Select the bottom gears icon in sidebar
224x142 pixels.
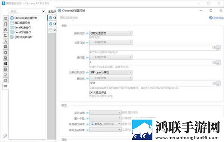coord(6,86)
